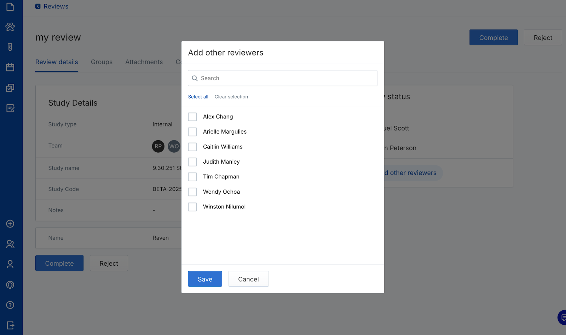The height and width of the screenshot is (335, 566).
Task: Click the Clear selection link
Action: tap(231, 97)
